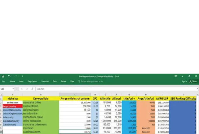
Task: Click the vertical scrollbar up arrow
Action: [198, 95]
